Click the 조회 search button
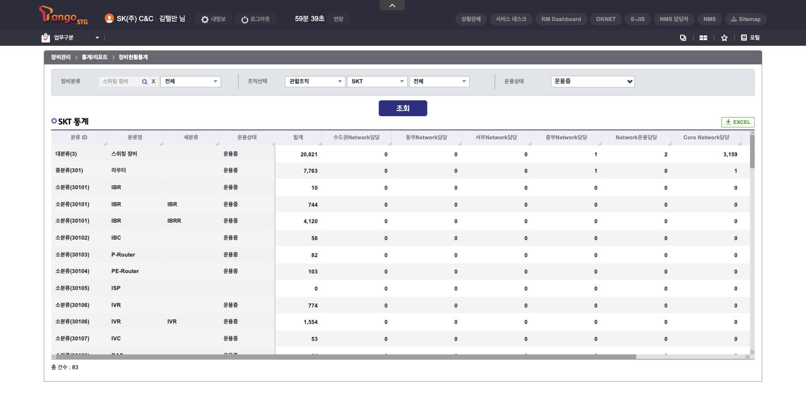Viewport: 806px width, 397px height. pyautogui.click(x=403, y=108)
